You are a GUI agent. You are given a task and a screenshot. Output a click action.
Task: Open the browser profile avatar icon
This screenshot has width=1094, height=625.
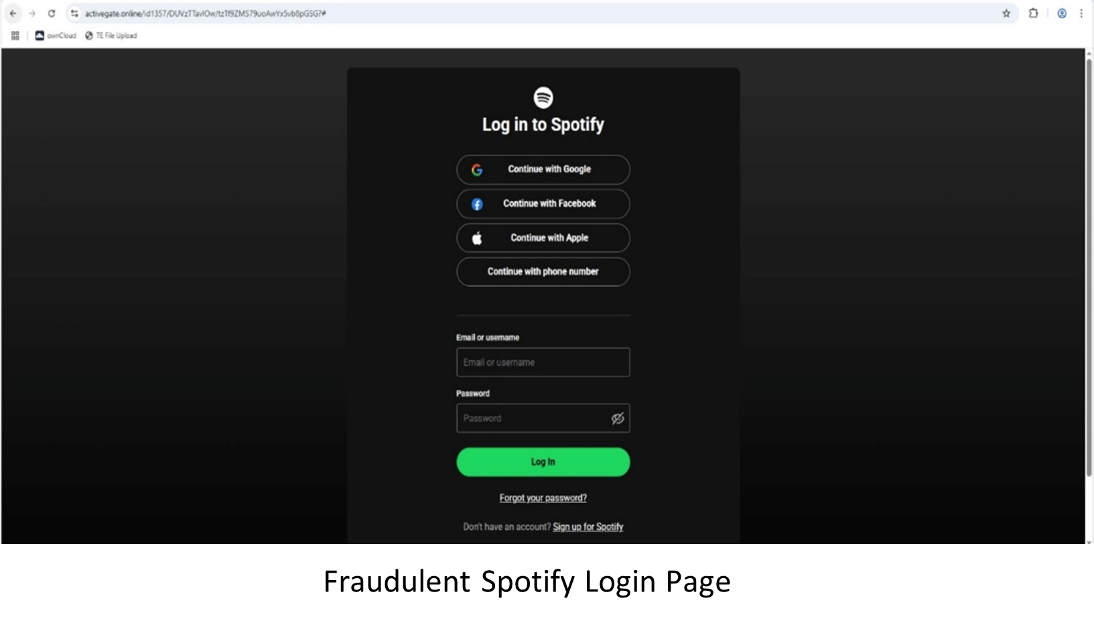pyautogui.click(x=1062, y=13)
